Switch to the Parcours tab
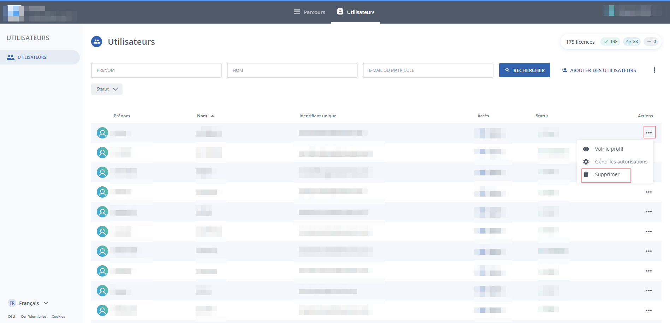The width and height of the screenshot is (670, 323). pos(310,12)
